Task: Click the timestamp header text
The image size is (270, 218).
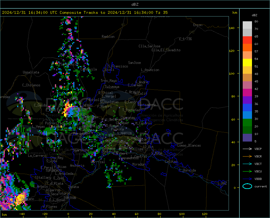Action: click(85, 13)
